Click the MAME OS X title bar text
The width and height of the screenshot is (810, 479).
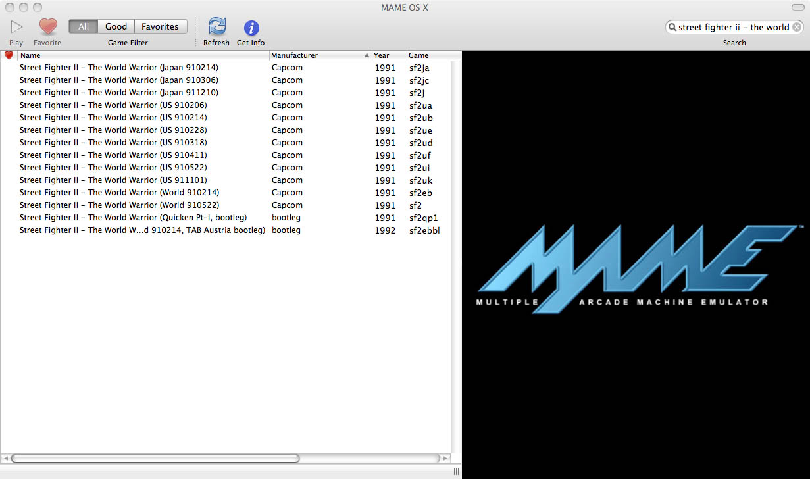(405, 7)
